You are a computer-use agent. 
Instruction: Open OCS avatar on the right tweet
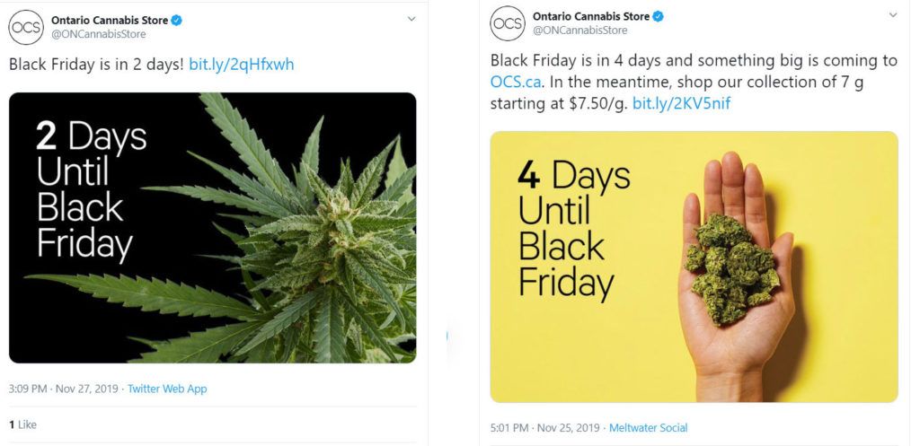click(x=508, y=23)
